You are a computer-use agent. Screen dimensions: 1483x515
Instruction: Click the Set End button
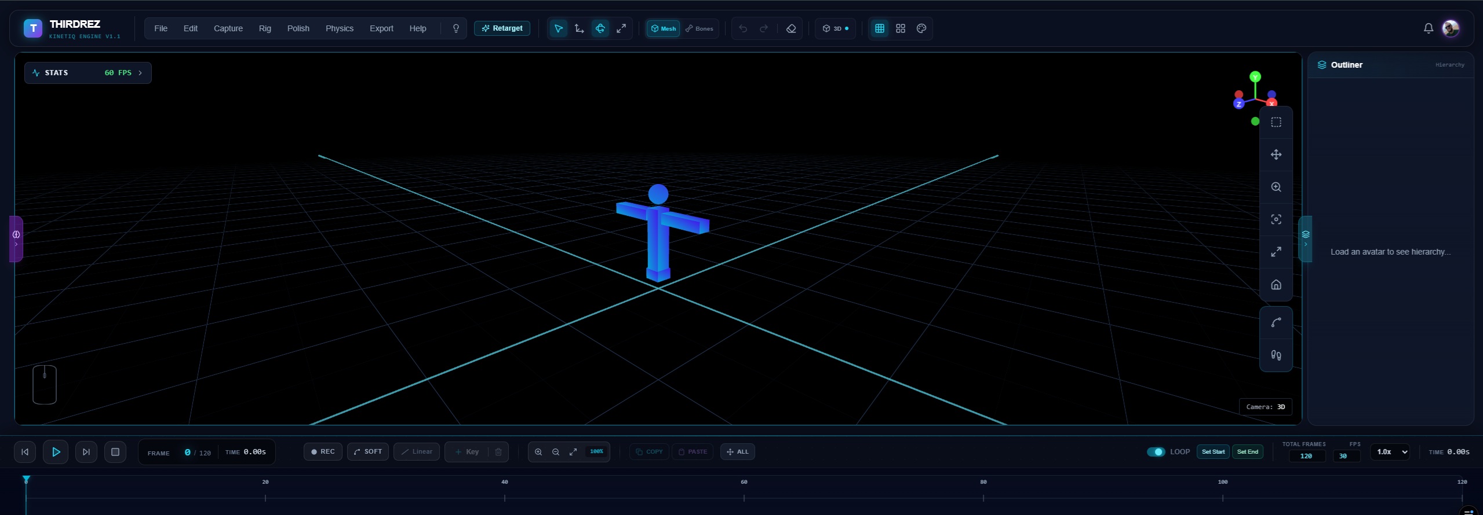[x=1248, y=452]
